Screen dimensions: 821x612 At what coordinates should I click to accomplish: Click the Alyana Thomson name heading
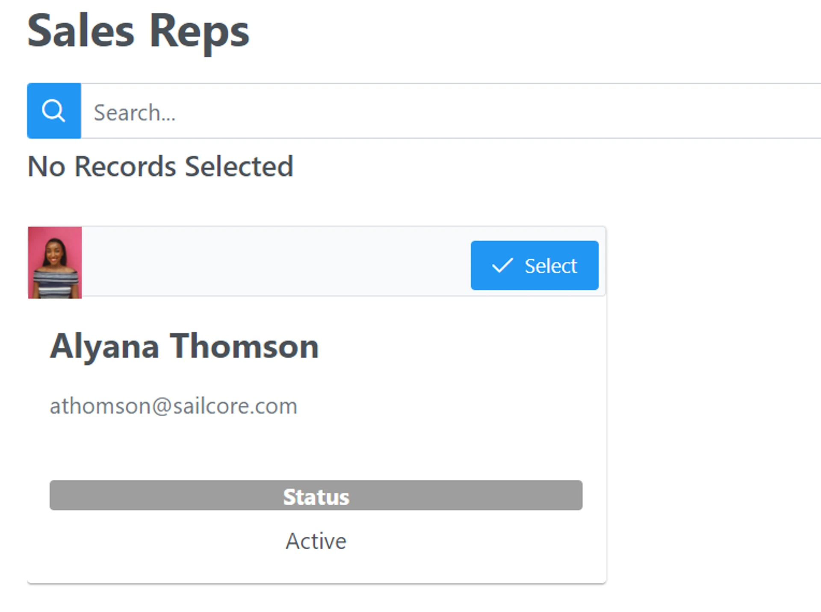[x=184, y=346]
